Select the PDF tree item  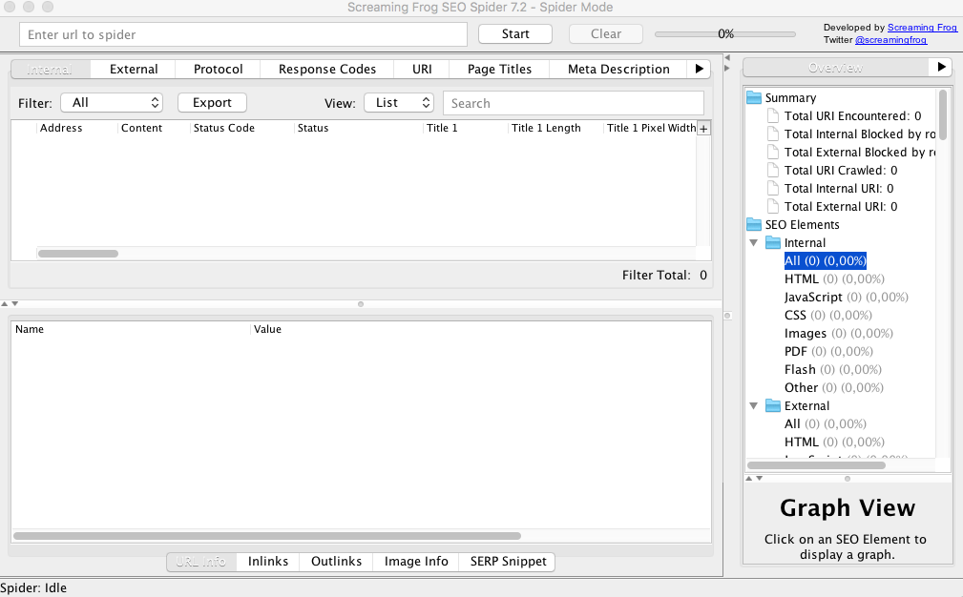828,352
